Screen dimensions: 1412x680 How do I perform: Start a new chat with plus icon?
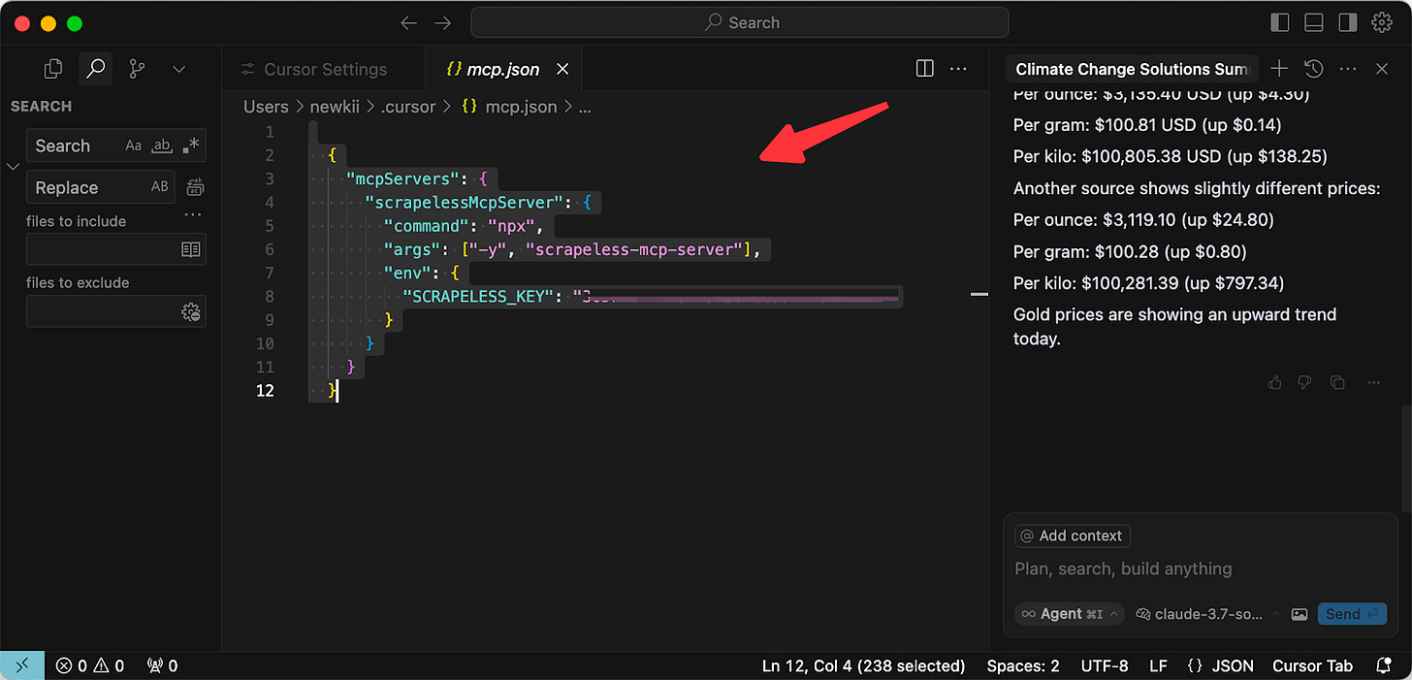1279,69
